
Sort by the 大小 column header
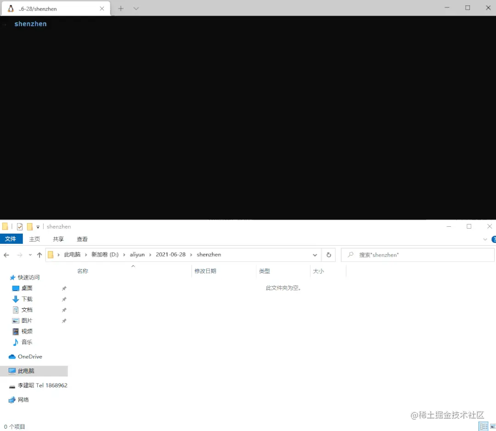pyautogui.click(x=318, y=271)
